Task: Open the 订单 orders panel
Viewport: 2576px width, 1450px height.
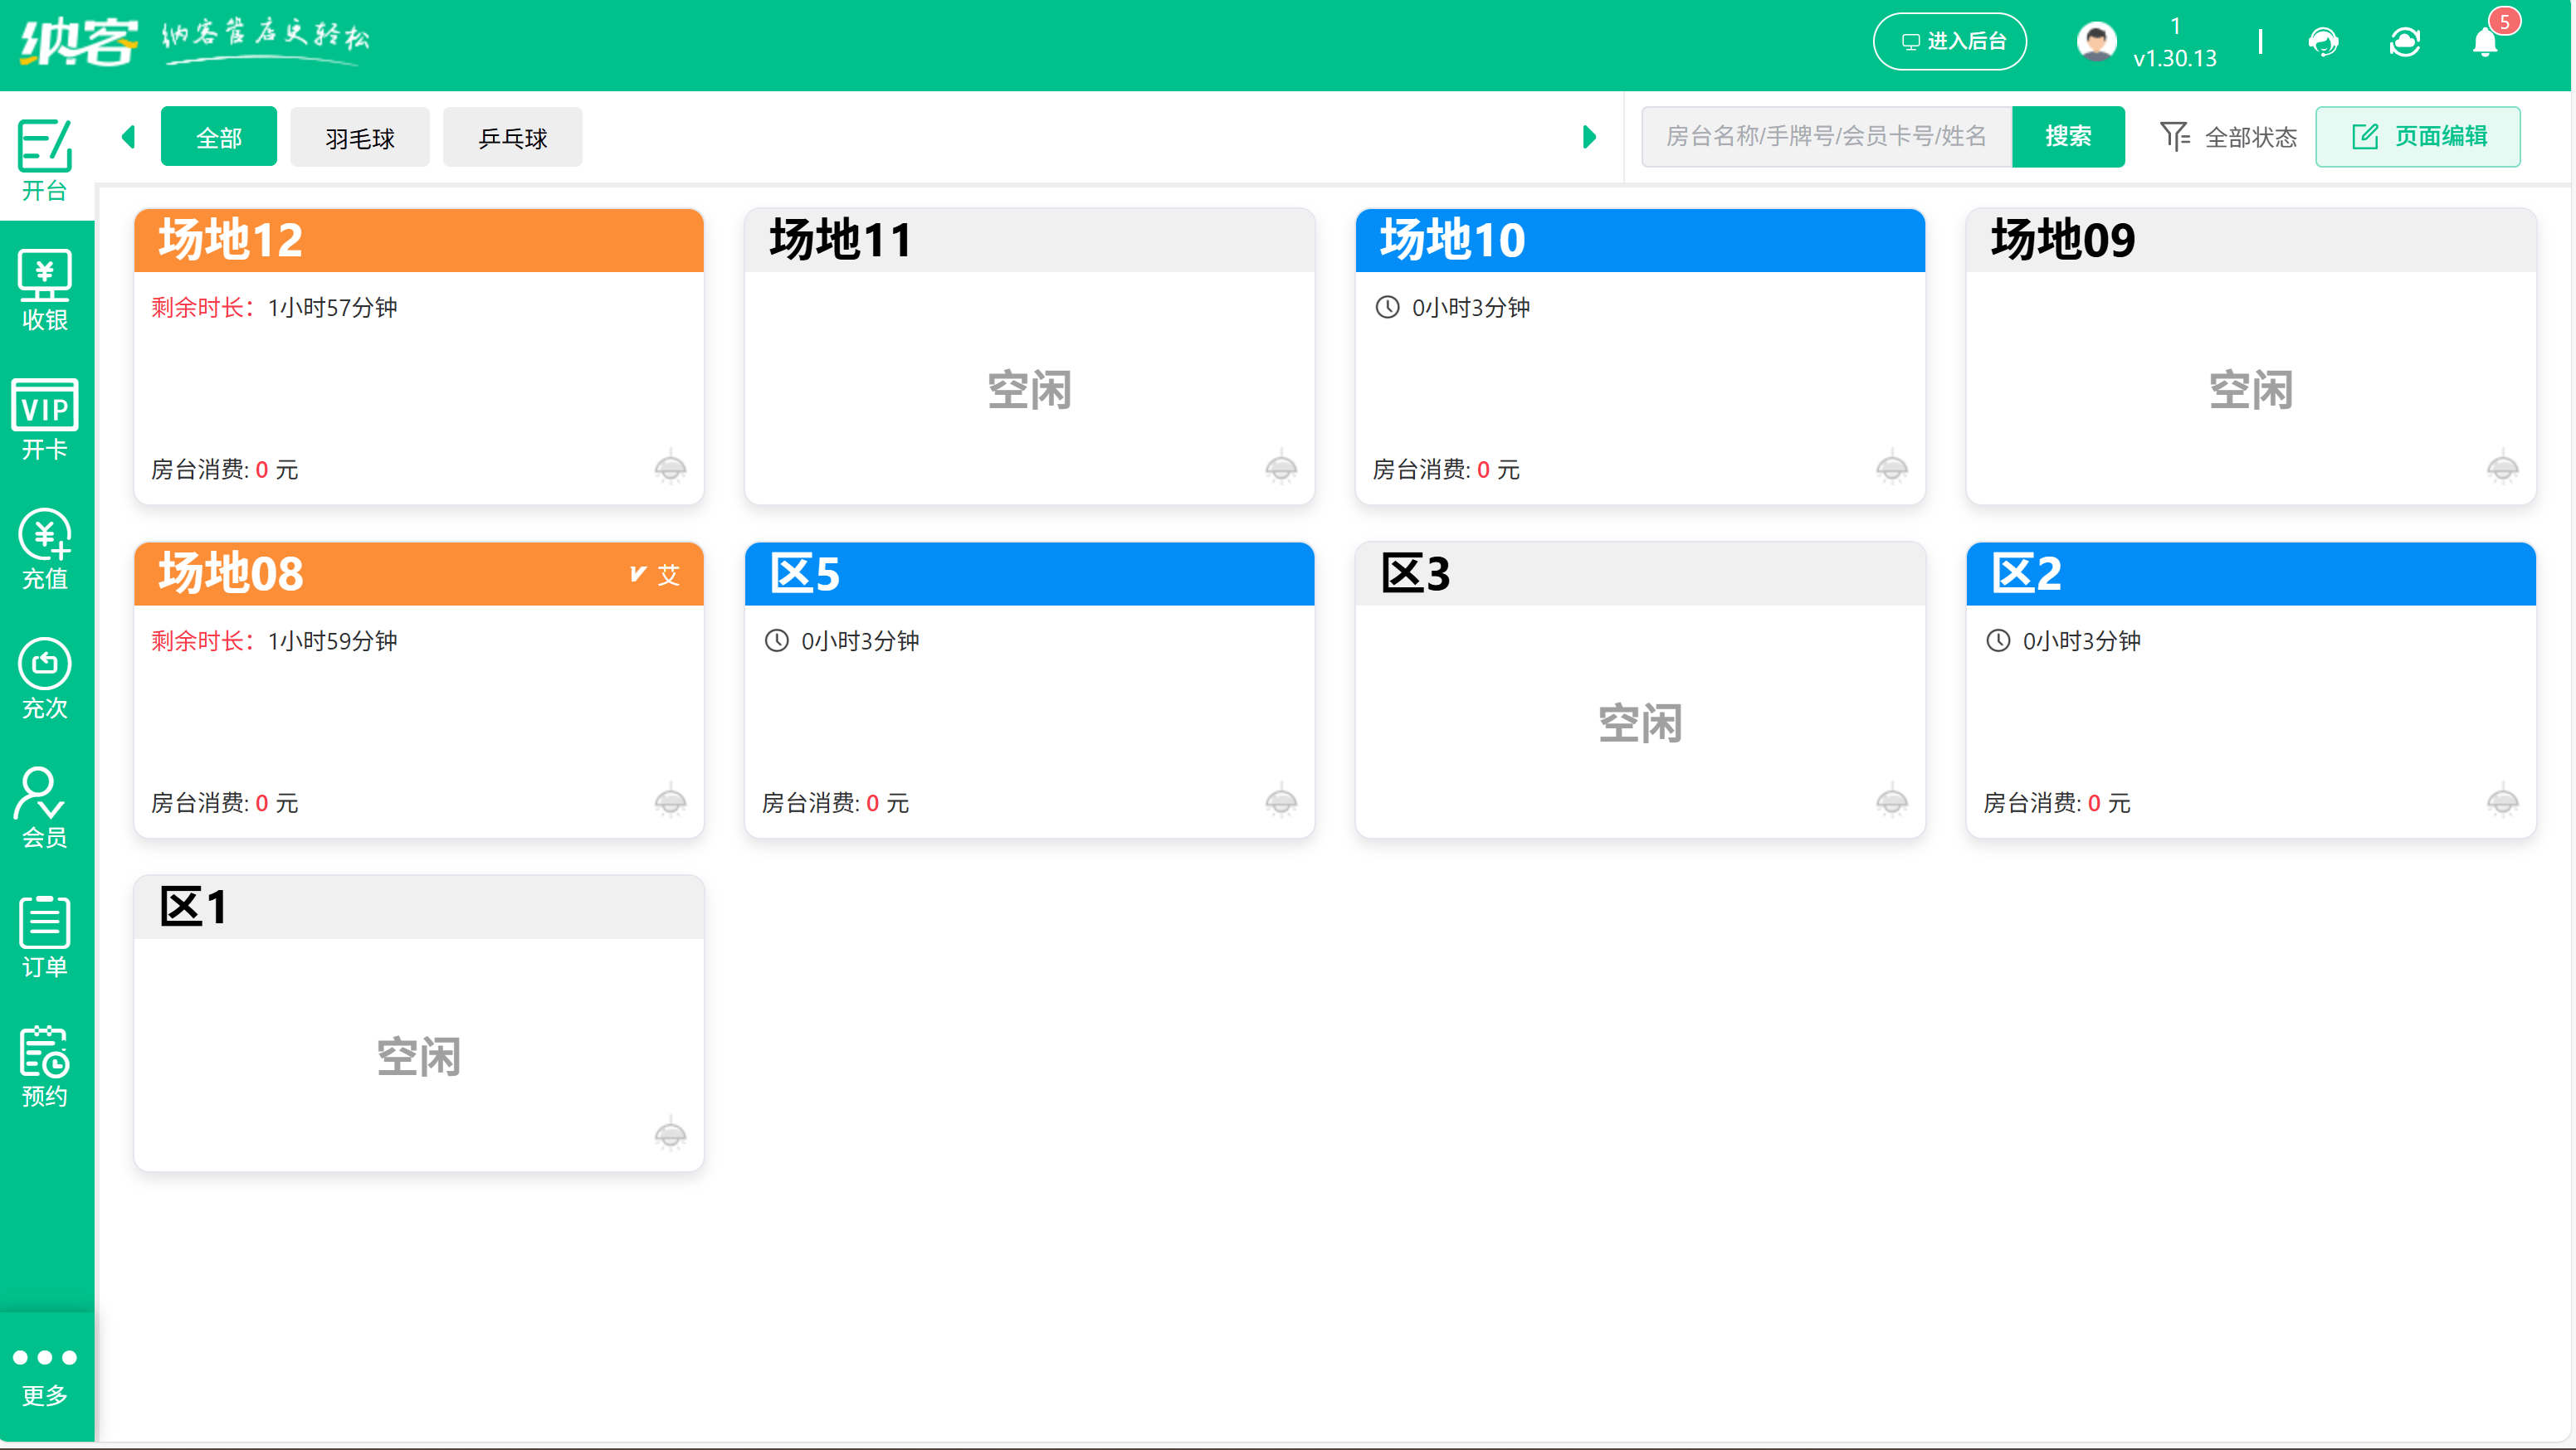Action: click(x=44, y=937)
